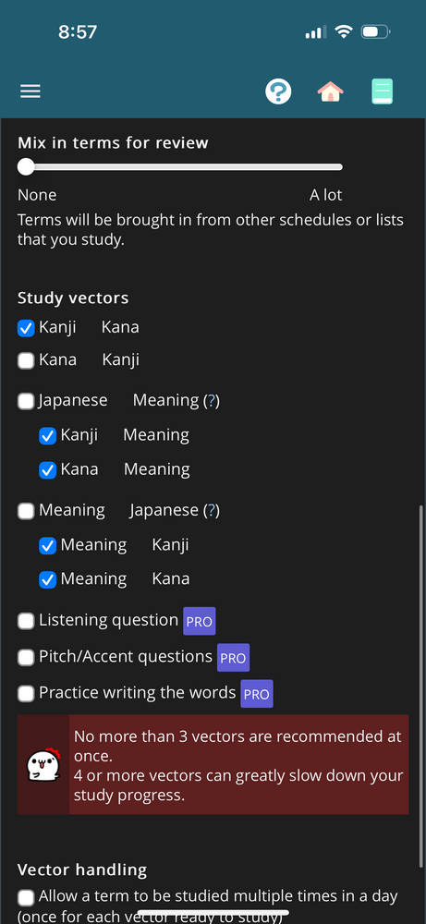Enable the Kana to Kanji vector
The image size is (426, 924).
tap(26, 360)
